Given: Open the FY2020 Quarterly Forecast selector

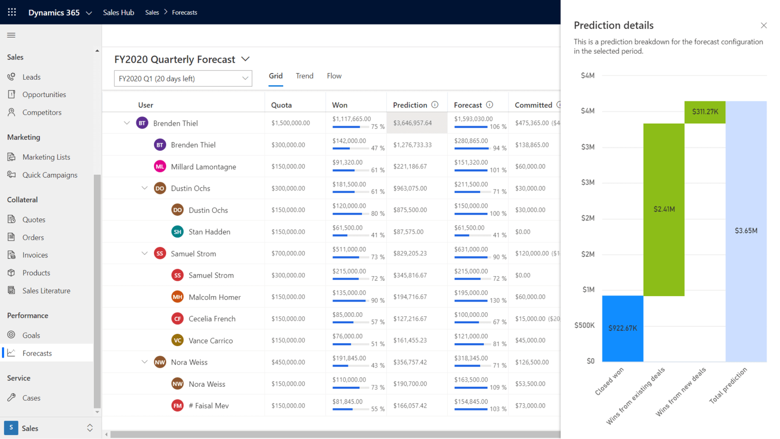Looking at the screenshot, I should pos(245,59).
